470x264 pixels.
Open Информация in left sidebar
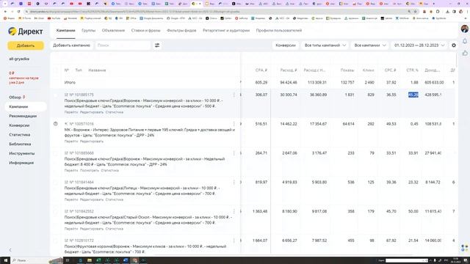(x=21, y=163)
